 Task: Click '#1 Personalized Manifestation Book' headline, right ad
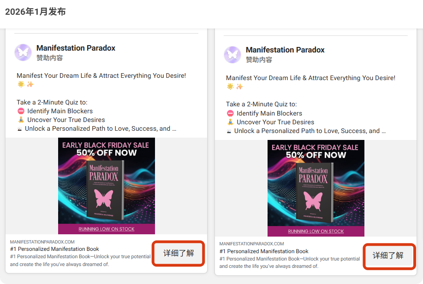264,251
